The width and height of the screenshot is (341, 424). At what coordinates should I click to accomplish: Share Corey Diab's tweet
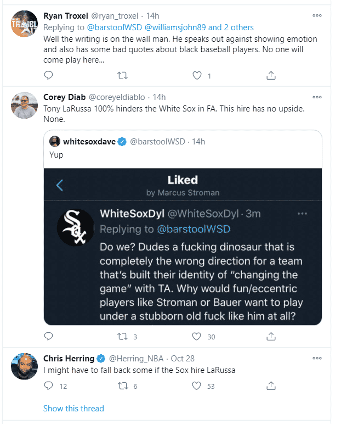pyautogui.click(x=271, y=336)
